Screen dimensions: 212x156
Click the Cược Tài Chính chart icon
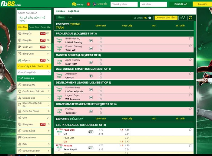pyautogui.click(x=20, y=111)
